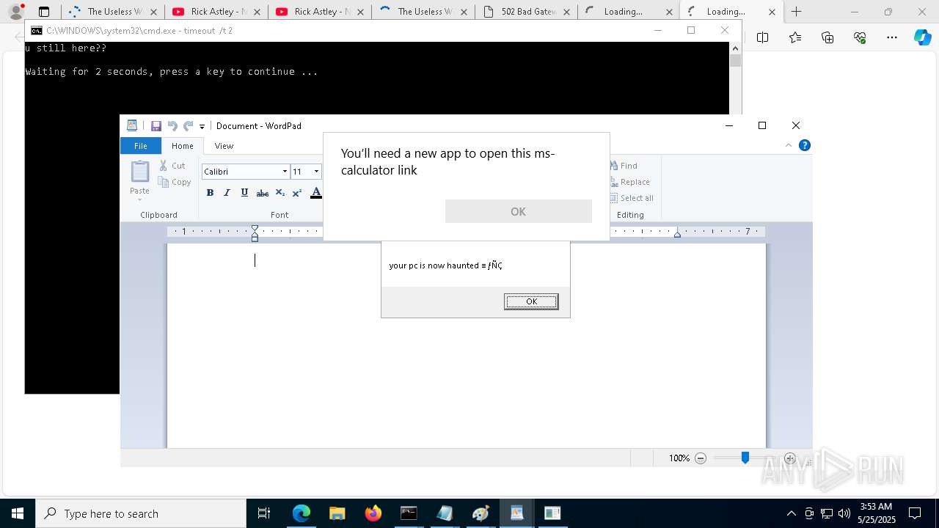The image size is (939, 528).
Task: Open the text color picker
Action: [x=315, y=193]
